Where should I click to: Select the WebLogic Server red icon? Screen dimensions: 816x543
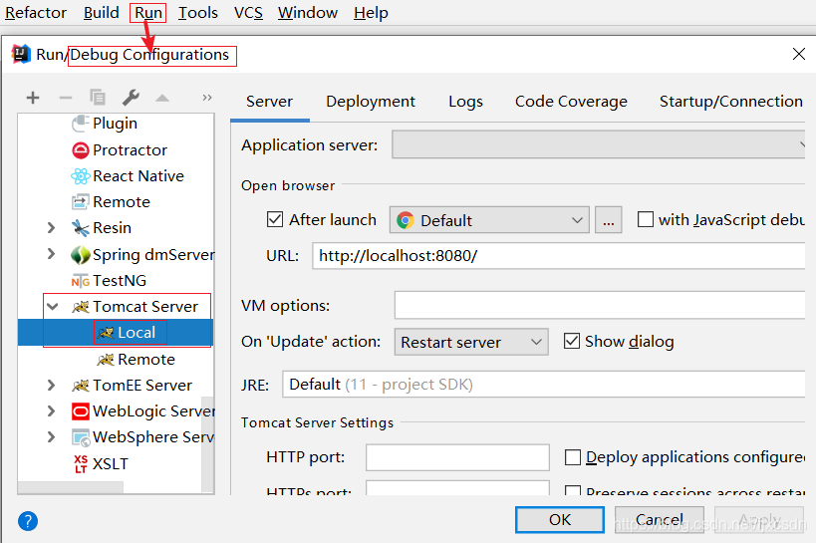coord(80,411)
